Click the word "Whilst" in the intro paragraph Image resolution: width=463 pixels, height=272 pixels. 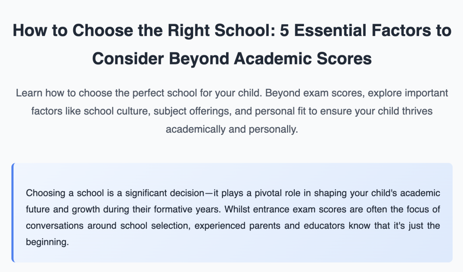[x=237, y=209]
